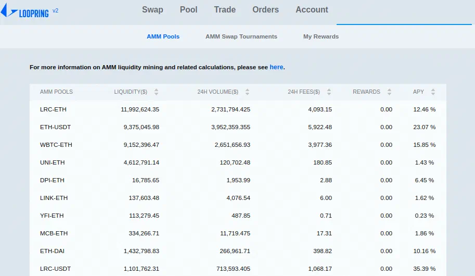The height and width of the screenshot is (276, 475).
Task: Sort by 24H Volume column arrows
Action: 247,92
